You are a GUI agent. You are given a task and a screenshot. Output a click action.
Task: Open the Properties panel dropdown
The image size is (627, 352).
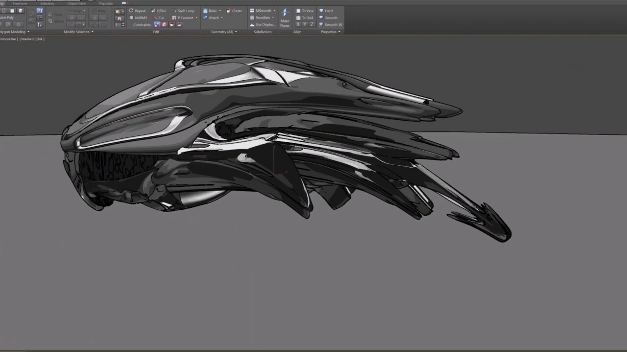(339, 31)
